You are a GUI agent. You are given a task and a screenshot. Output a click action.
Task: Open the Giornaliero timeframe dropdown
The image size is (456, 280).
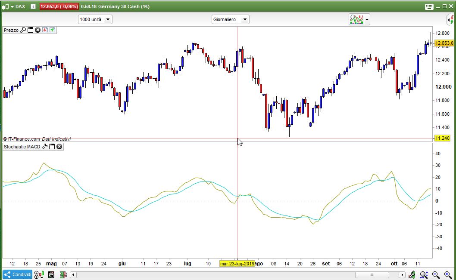click(230, 19)
